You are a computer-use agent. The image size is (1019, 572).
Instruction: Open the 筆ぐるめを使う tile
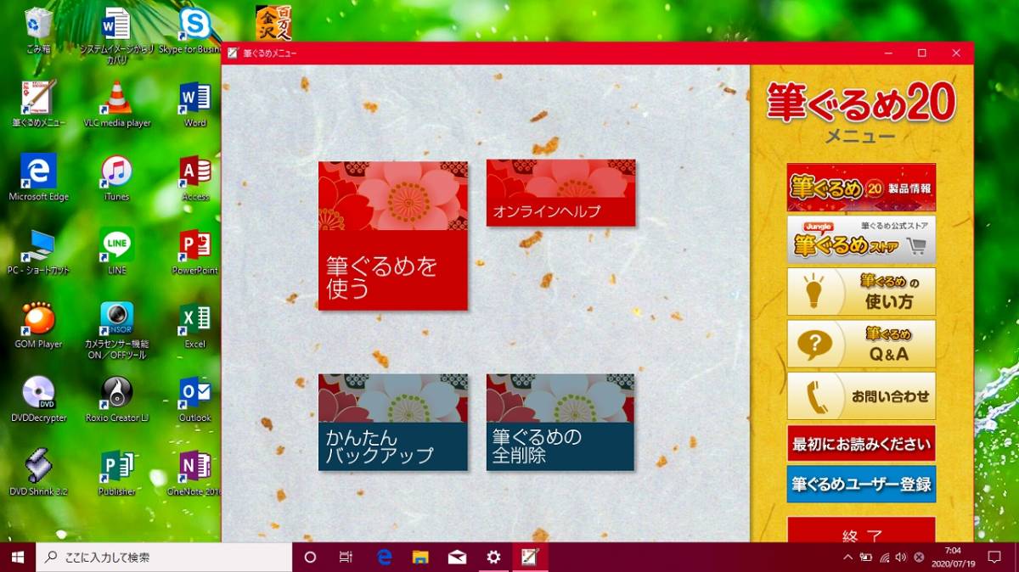pyautogui.click(x=392, y=235)
